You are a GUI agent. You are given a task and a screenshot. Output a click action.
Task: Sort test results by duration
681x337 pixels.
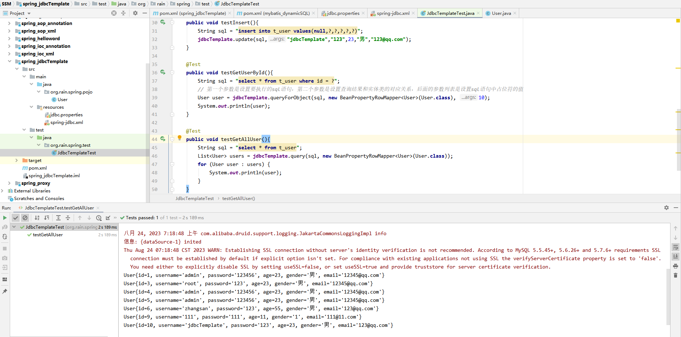coord(46,218)
